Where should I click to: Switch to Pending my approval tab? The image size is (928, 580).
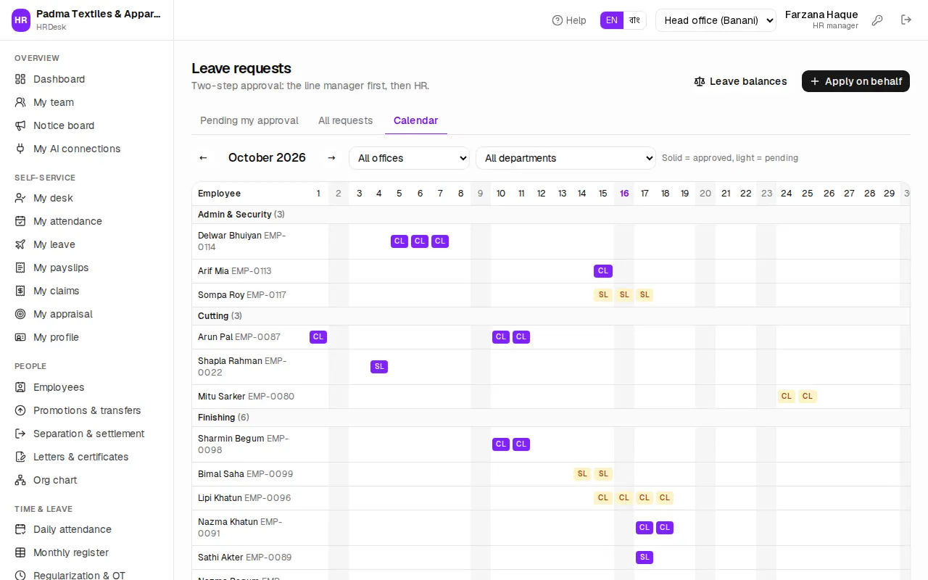click(249, 120)
